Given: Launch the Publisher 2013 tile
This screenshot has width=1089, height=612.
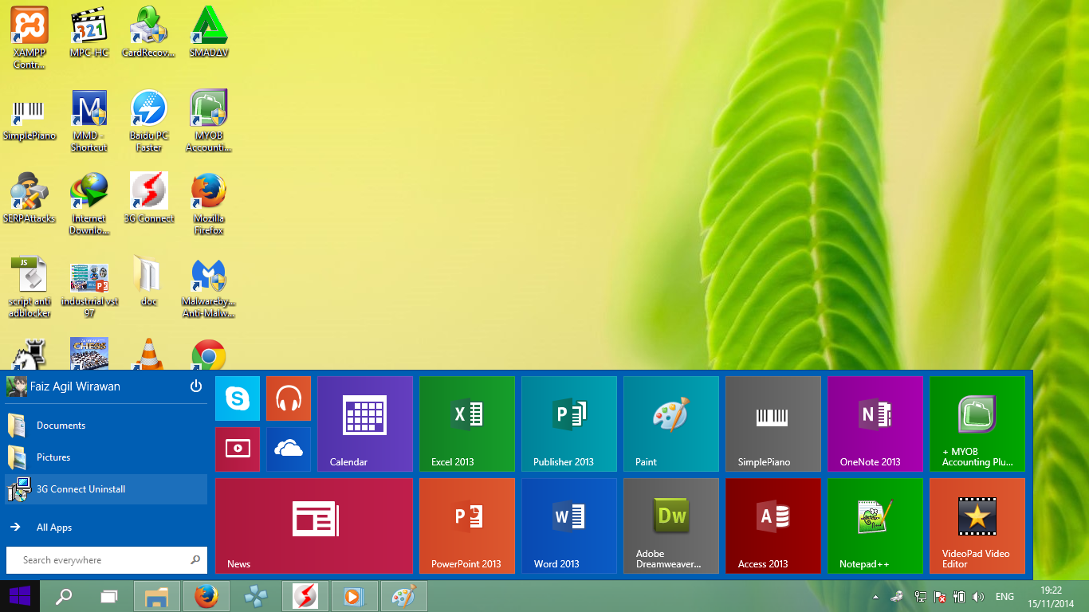Looking at the screenshot, I should tap(569, 424).
